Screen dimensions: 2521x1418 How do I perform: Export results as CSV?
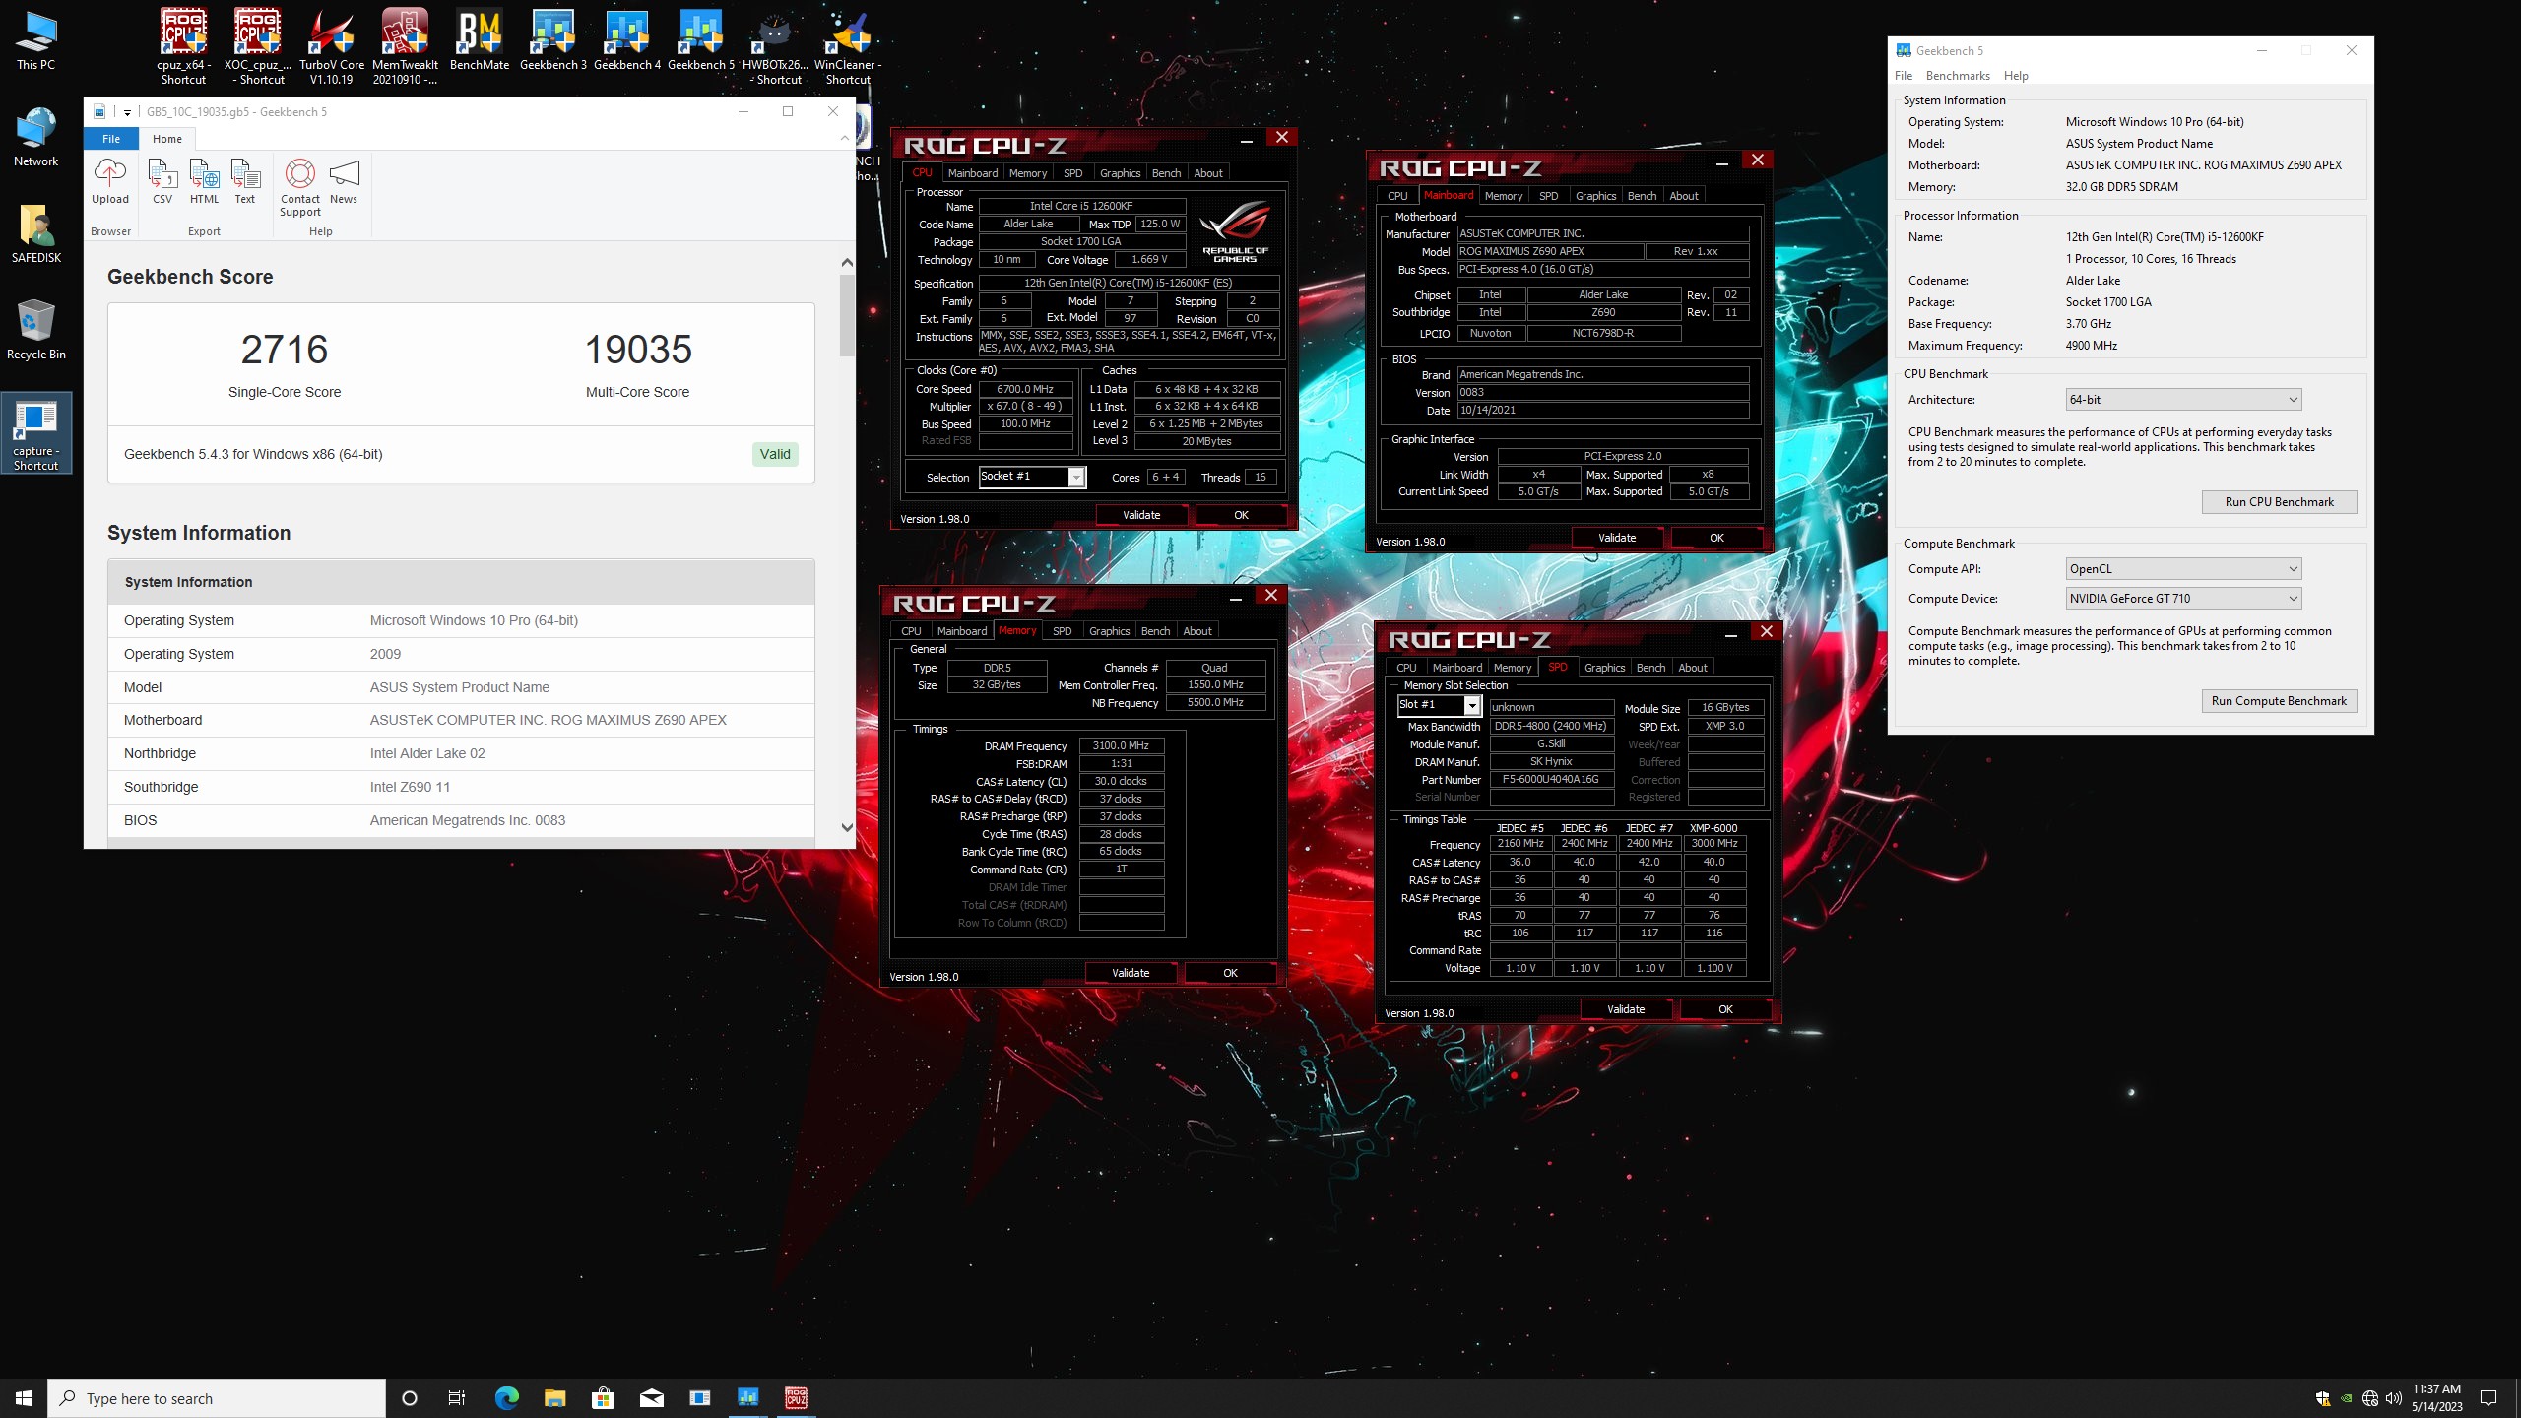tap(162, 182)
